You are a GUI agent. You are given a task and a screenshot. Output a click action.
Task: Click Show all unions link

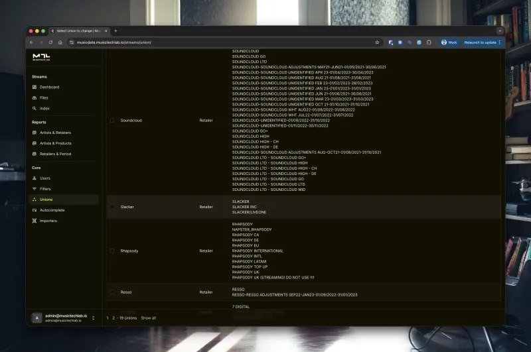tap(148, 318)
